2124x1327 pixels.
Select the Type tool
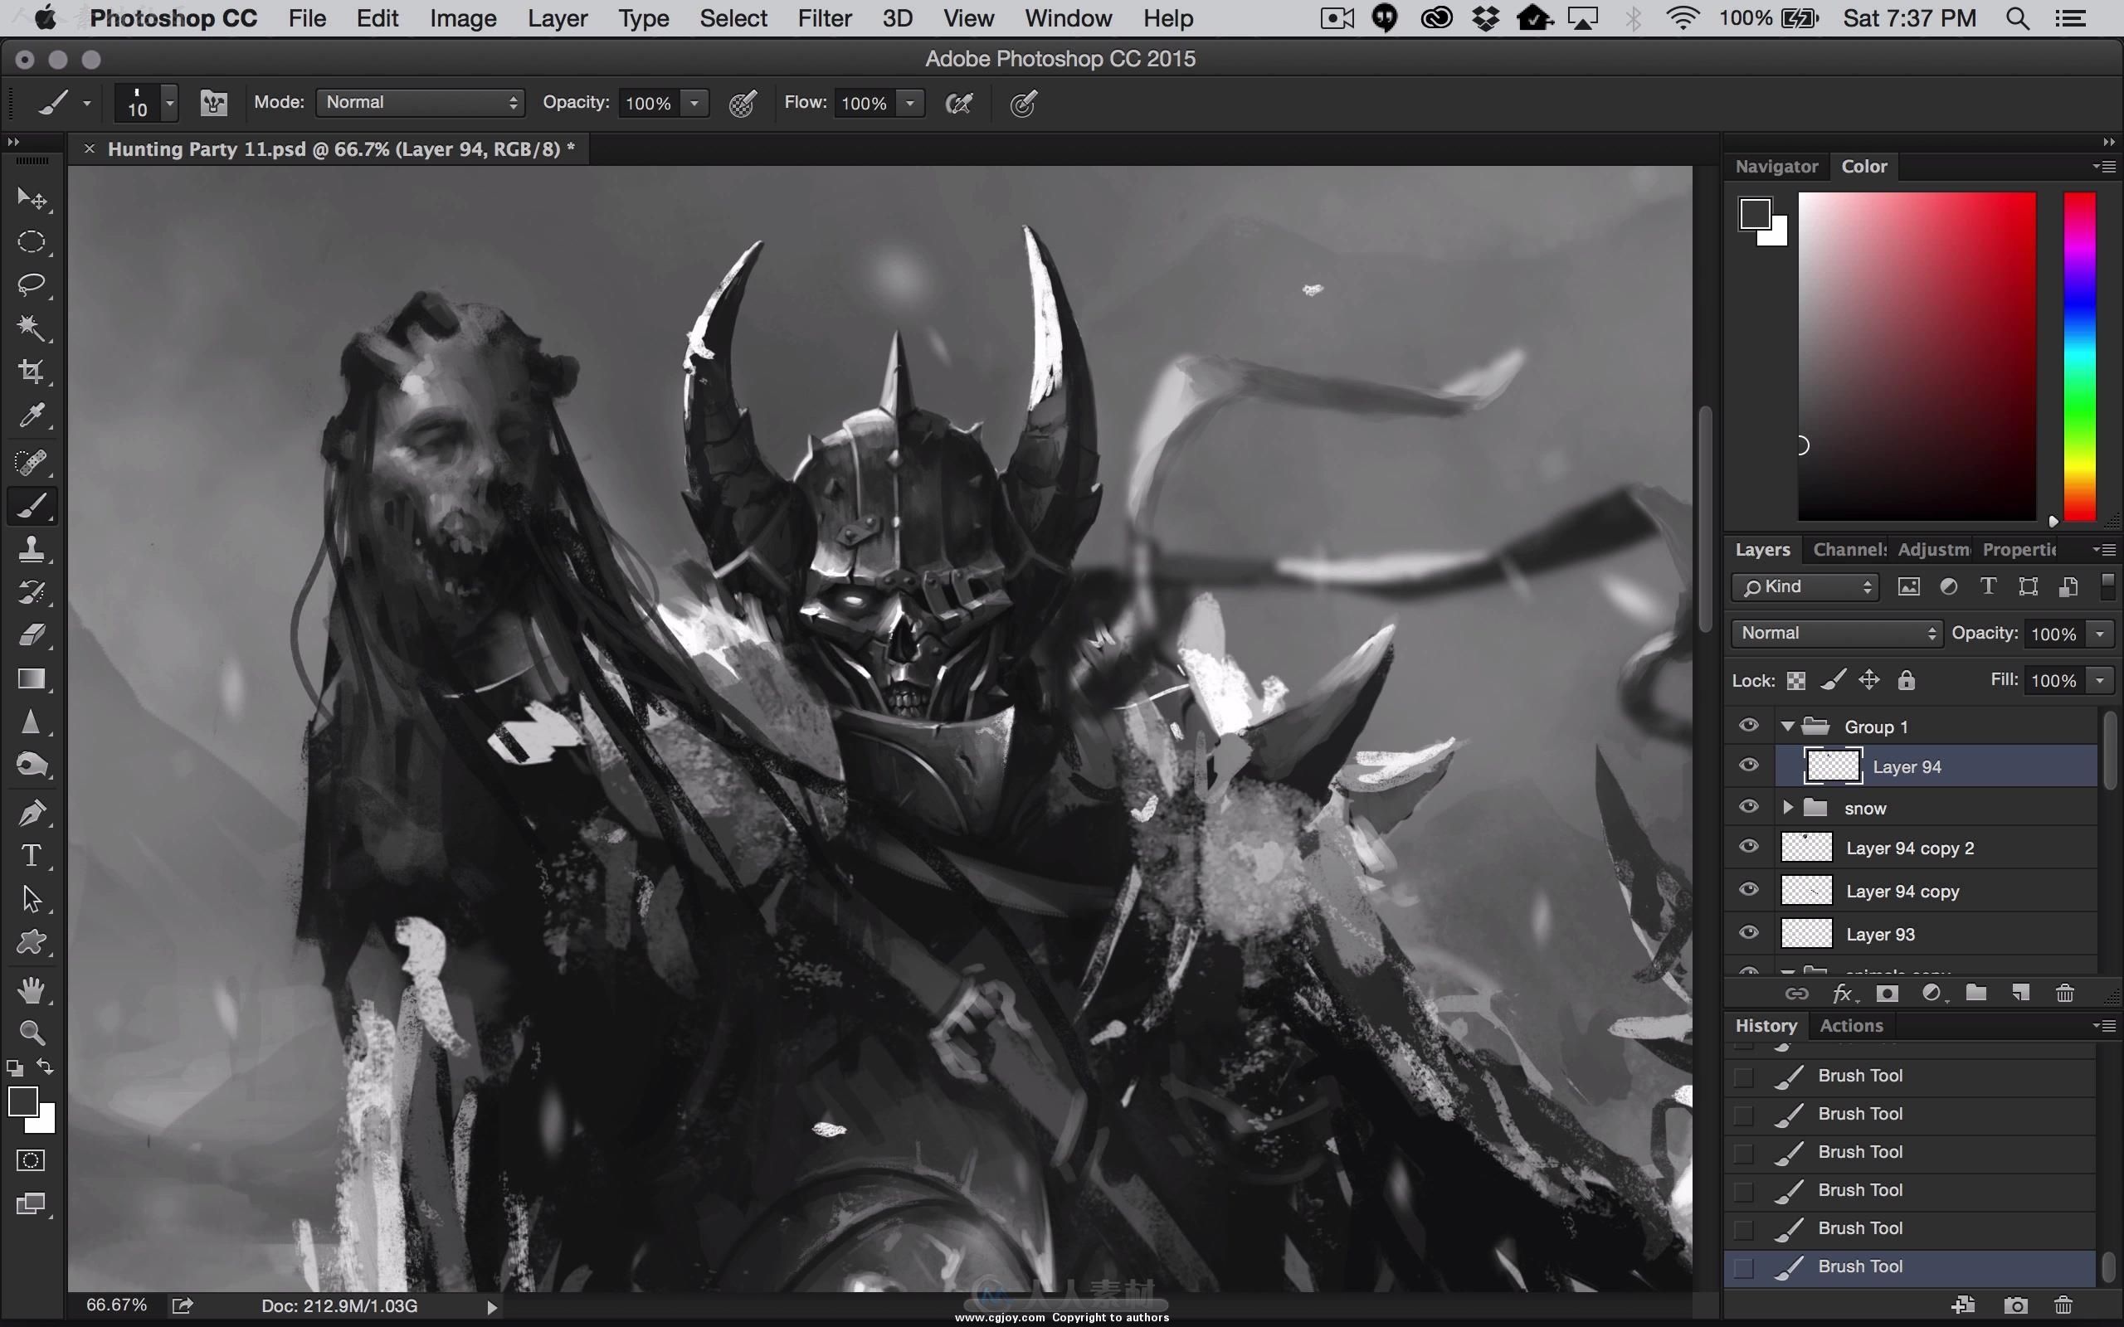tap(32, 856)
